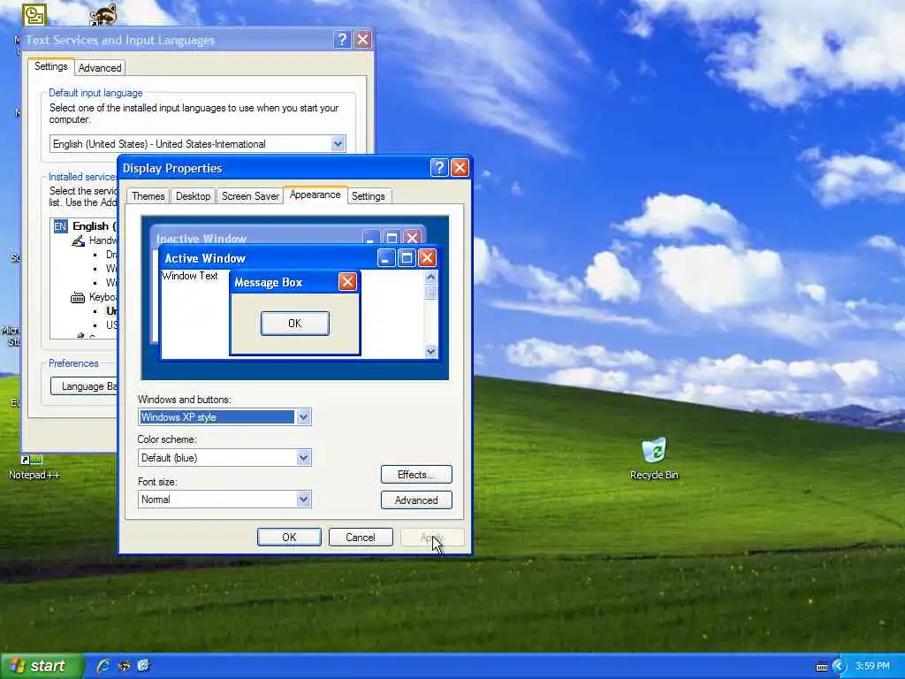905x679 pixels.
Task: Close the Display Properties dialog
Action: (x=460, y=168)
